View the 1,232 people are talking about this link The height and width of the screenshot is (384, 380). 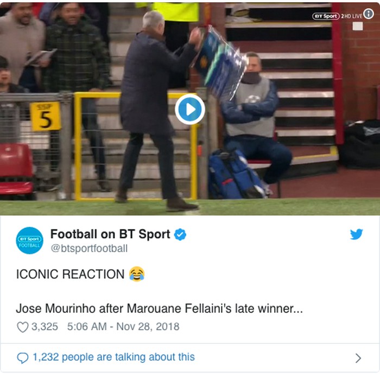[x=114, y=357]
